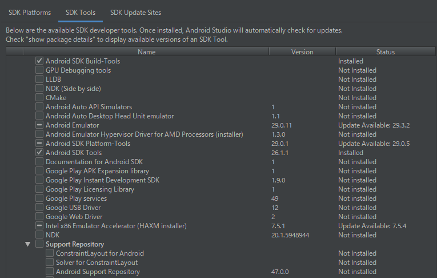
Task: Click the 26.1.1 version cell
Action: pyautogui.click(x=280, y=153)
